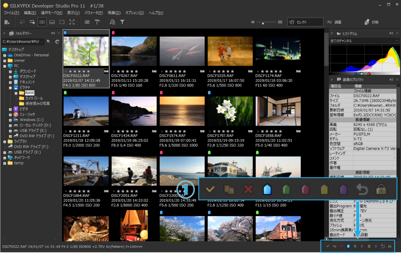Click the development reservation checkmark in the status bar
Screen dimensions: 401x253
click(x=328, y=246)
